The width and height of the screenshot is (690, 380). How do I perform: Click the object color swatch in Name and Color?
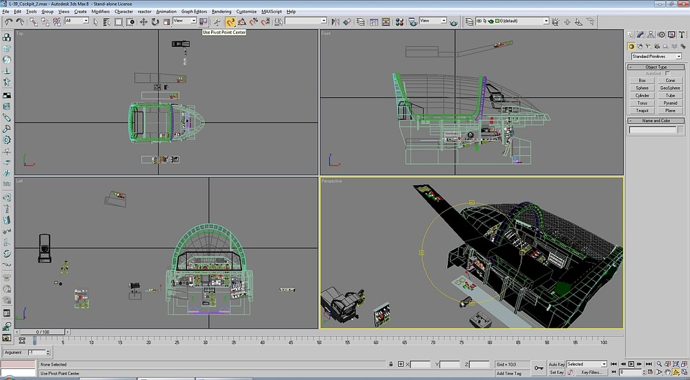tap(680, 130)
